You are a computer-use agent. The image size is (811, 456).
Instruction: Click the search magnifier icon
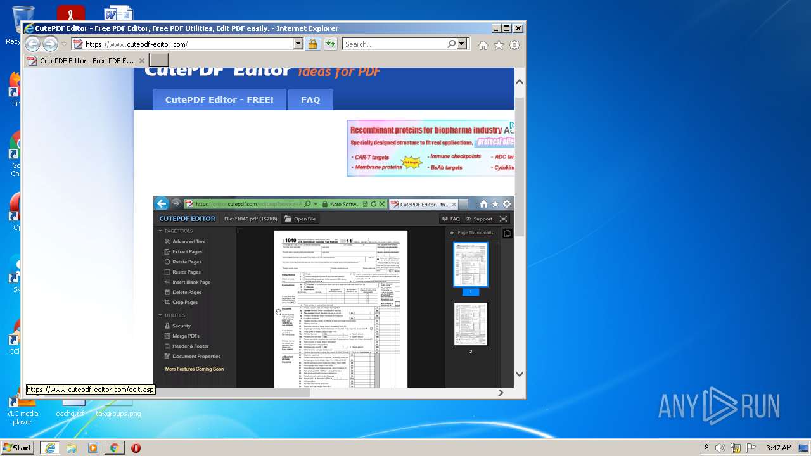click(x=451, y=44)
